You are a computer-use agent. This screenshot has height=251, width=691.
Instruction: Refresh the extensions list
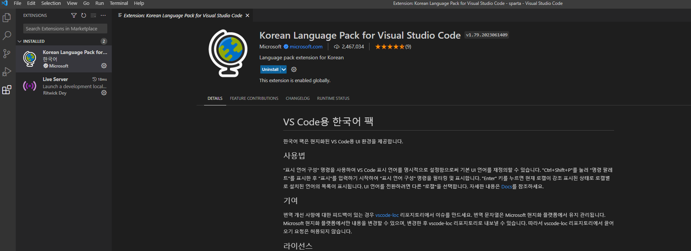[x=84, y=15]
